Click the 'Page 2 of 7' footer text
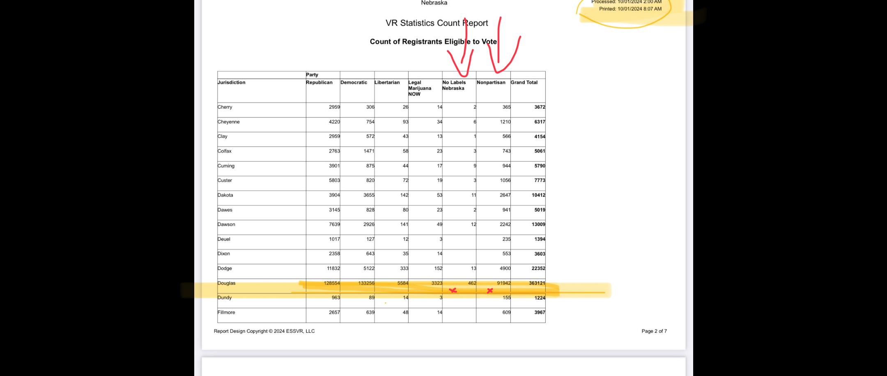The image size is (887, 376). (x=654, y=331)
